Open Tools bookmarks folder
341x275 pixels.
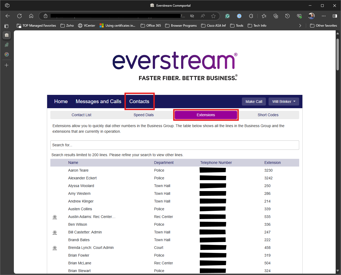click(x=237, y=26)
